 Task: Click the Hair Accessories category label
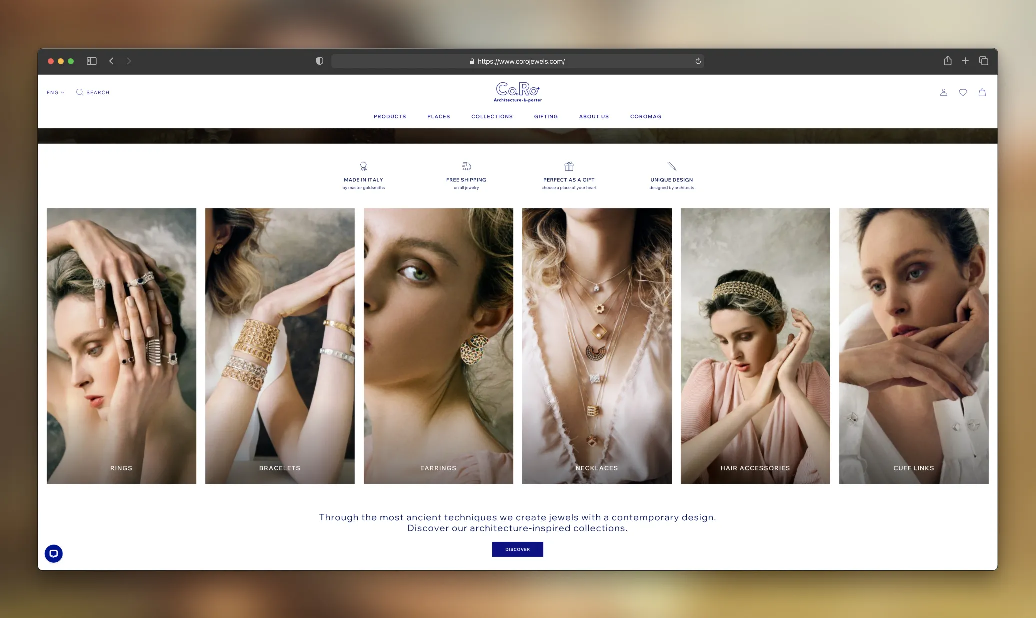[x=755, y=468]
